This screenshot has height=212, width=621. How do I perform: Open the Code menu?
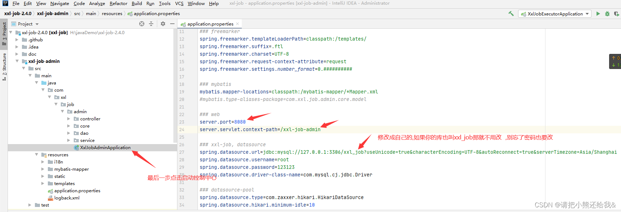point(79,3)
